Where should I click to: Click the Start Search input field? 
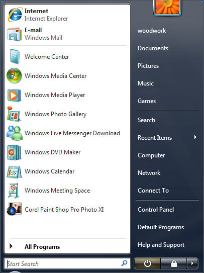point(67,263)
